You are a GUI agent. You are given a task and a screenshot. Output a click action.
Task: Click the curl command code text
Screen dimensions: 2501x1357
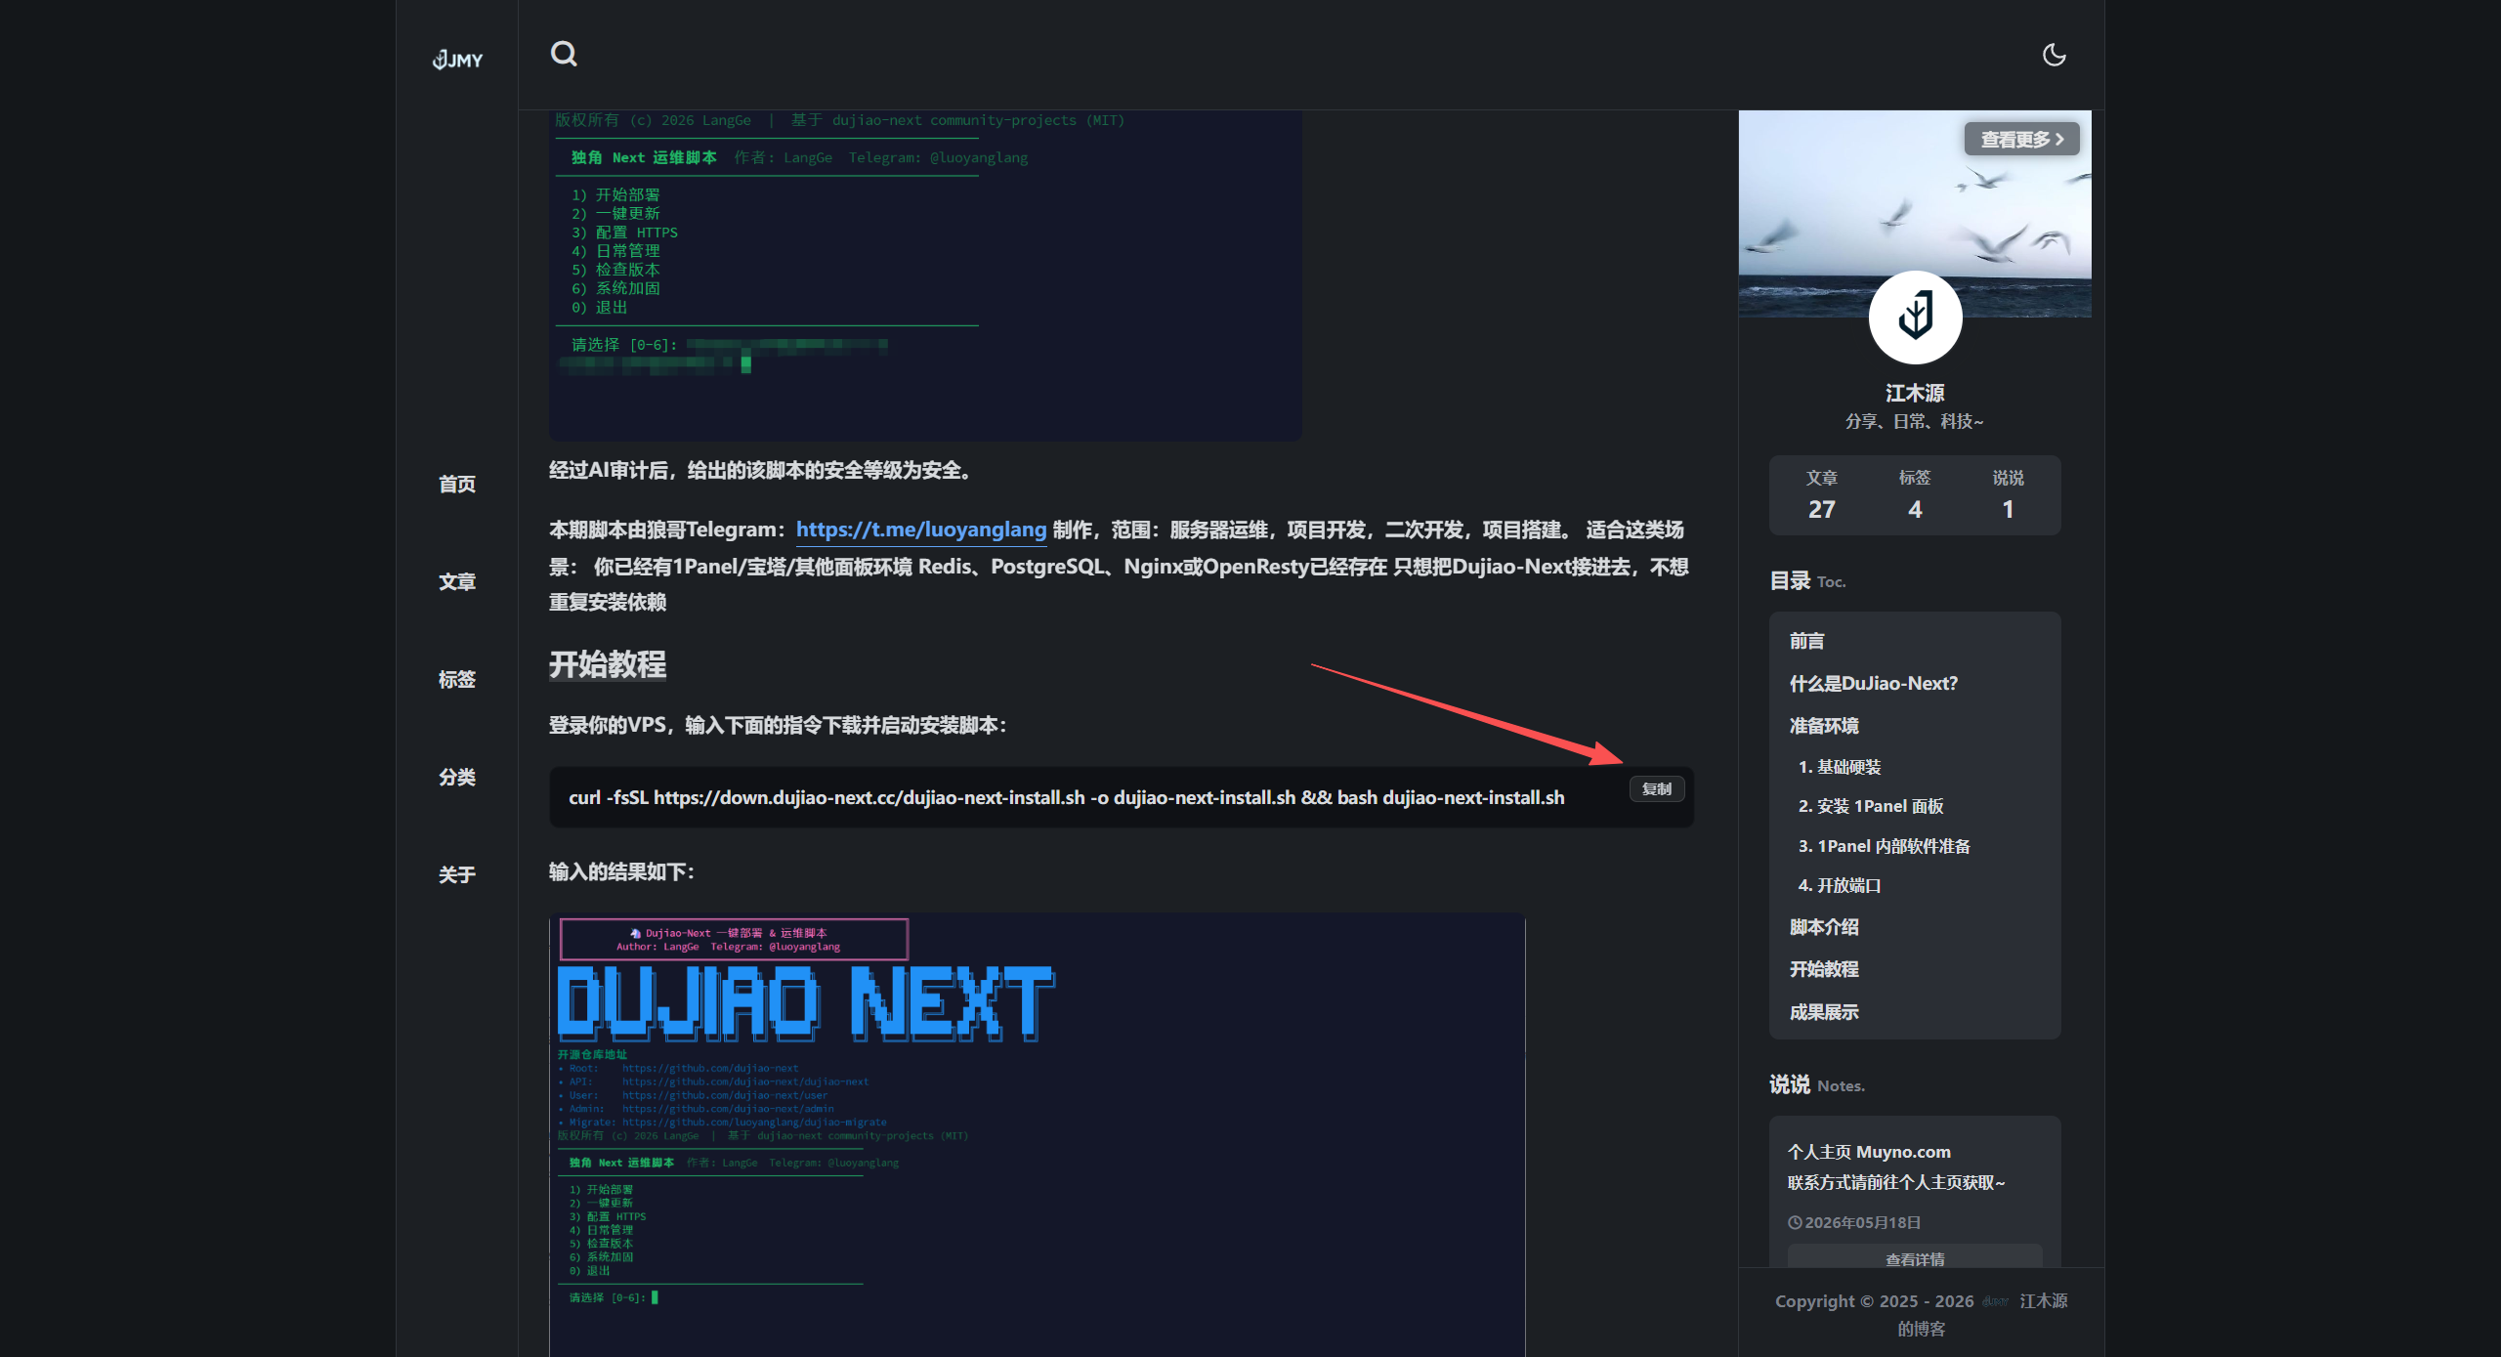(x=1066, y=797)
